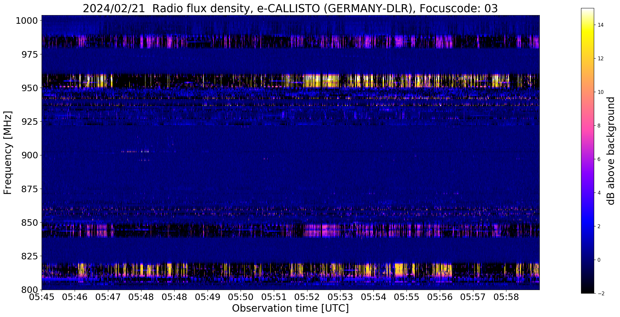Click the 950 frequency tick label
This screenshot has width=620, height=317.
30,88
